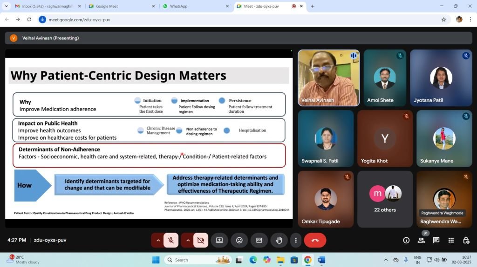Open the more options three-dot menu
This screenshot has height=267, width=477.
point(296,240)
